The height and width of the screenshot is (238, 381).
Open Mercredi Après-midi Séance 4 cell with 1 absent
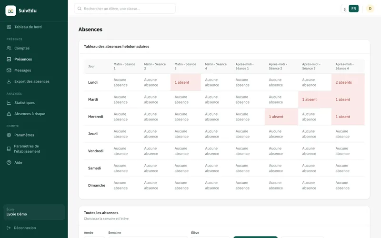[x=348, y=117]
